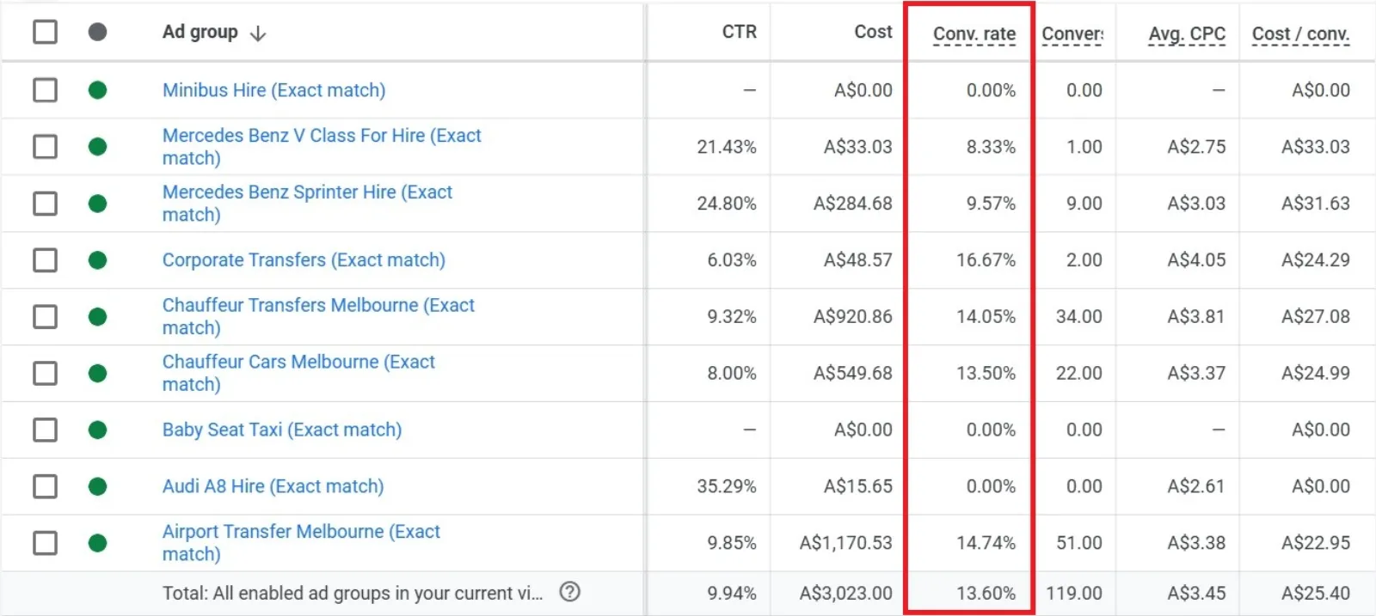Tick the checkbox for Mercedes Benz Sprinter Hire row
The height and width of the screenshot is (616, 1376).
coord(45,204)
